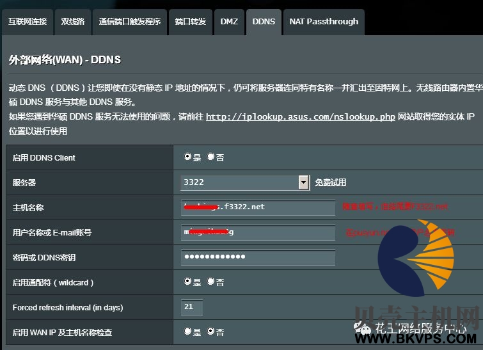
Task: Disable DDNS Client with 否 radio
Action: click(x=210, y=157)
